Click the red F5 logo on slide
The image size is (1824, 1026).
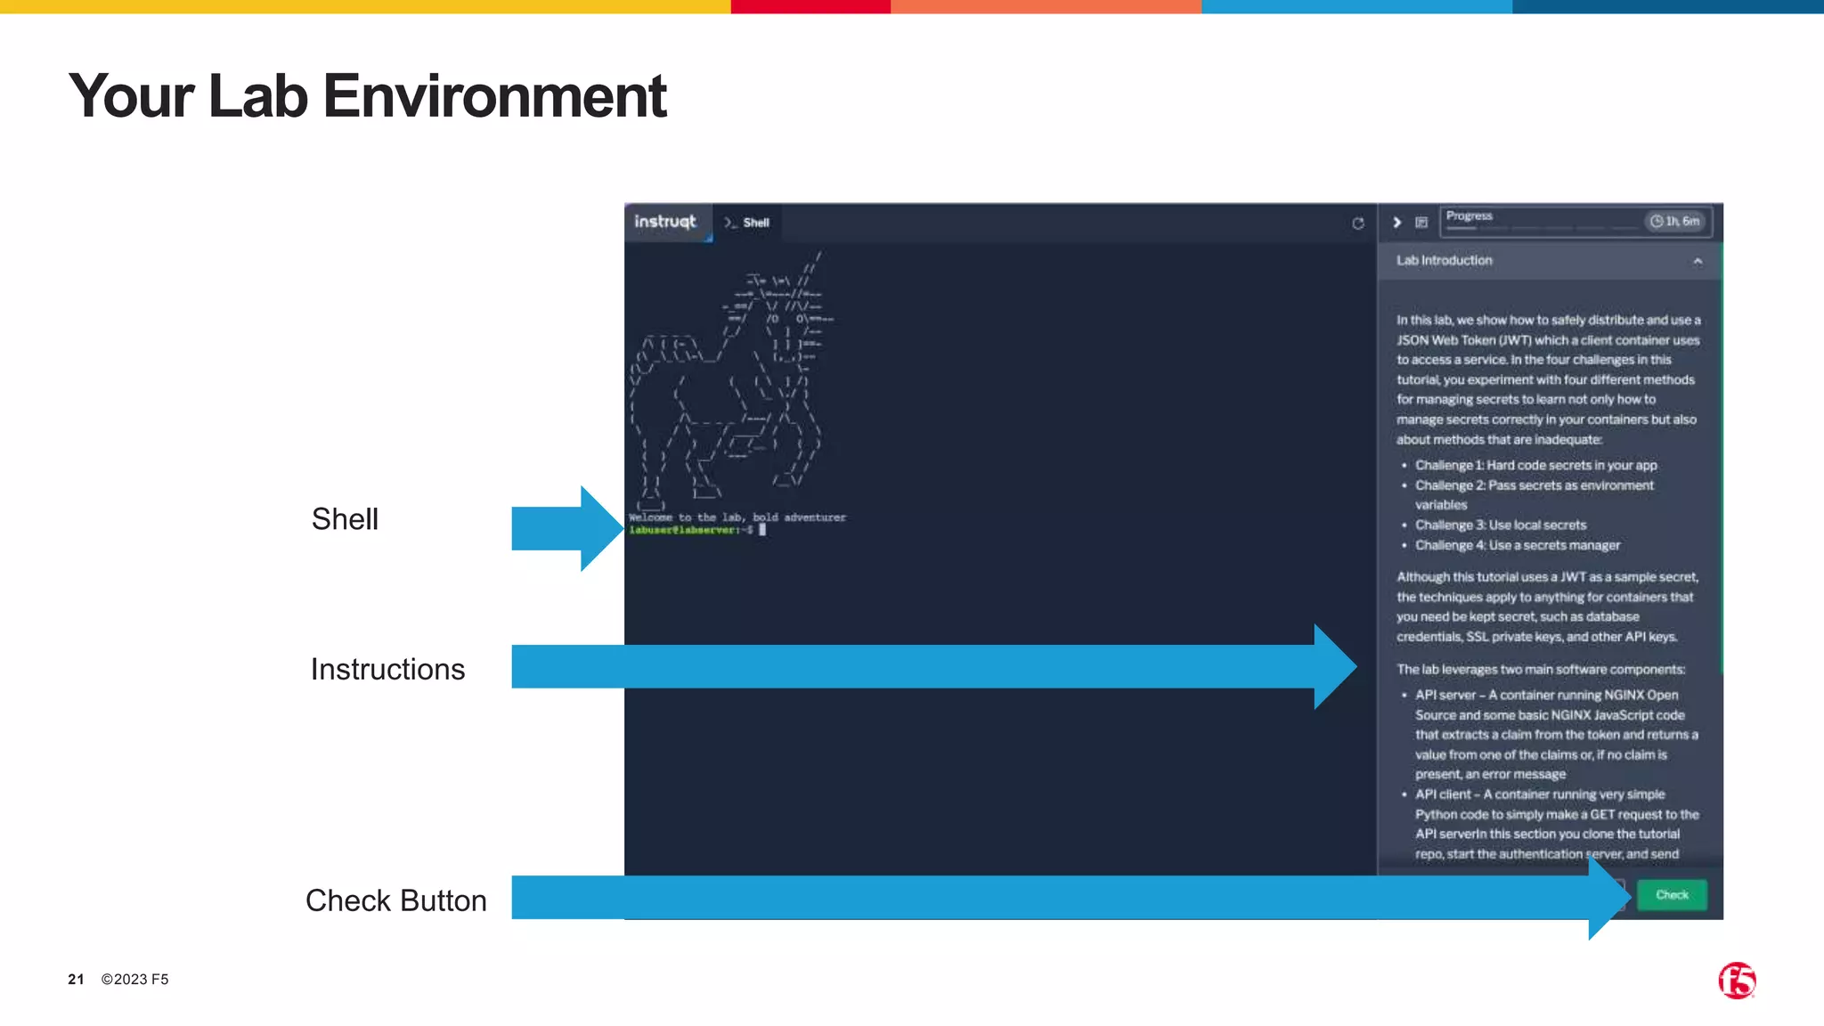tap(1736, 981)
